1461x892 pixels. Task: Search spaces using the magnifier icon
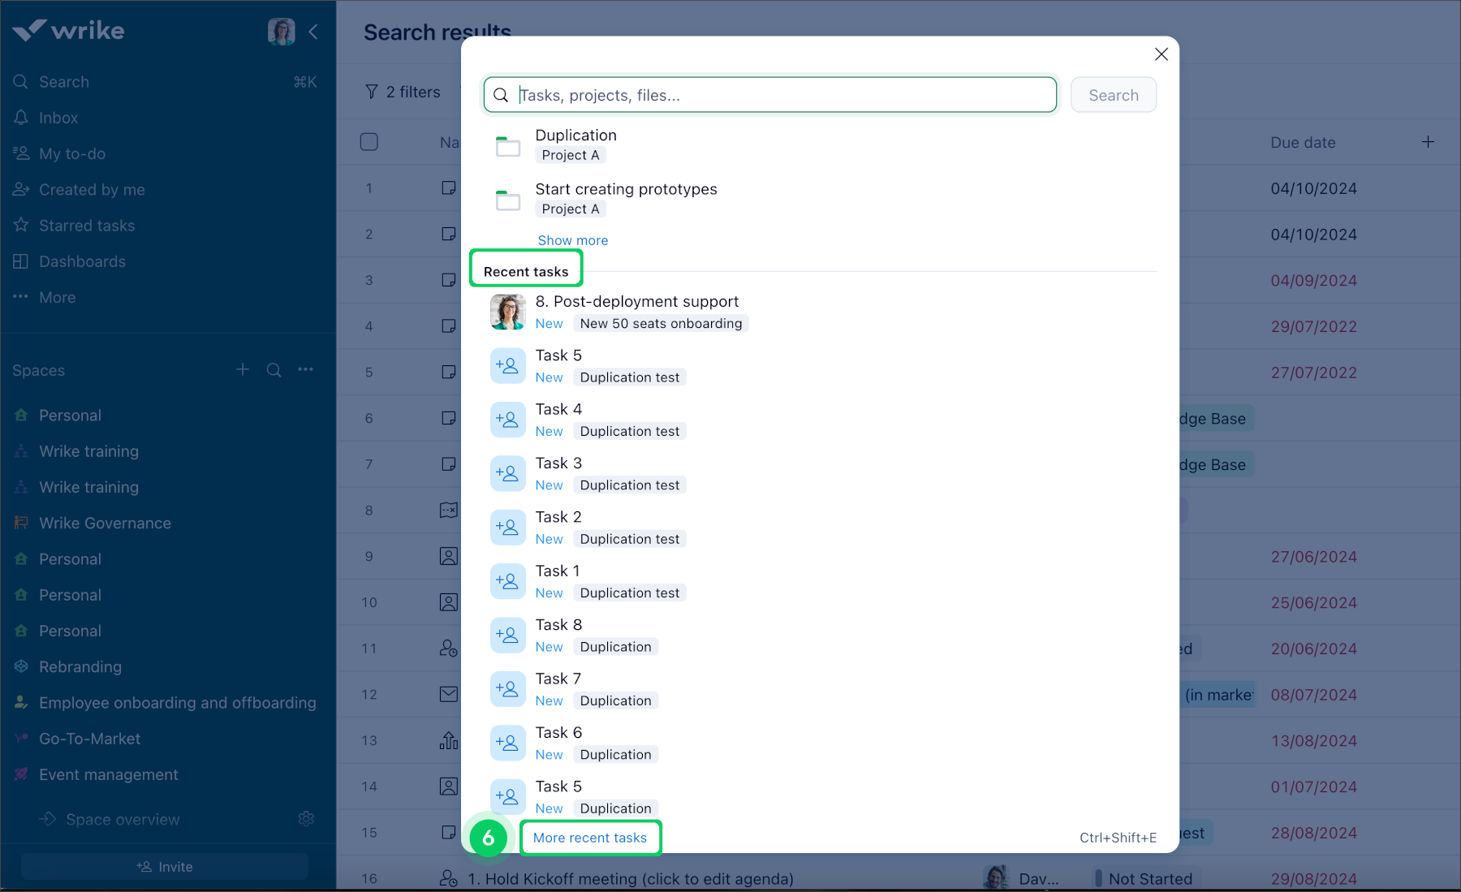274,370
